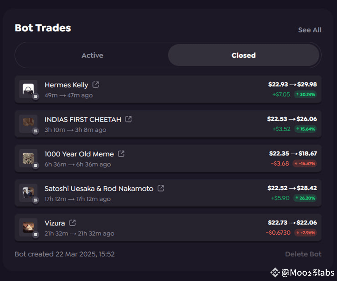Click the 1000 Year Old Meme token image
Image resolution: width=337 pixels, height=281 pixels.
click(x=28, y=157)
